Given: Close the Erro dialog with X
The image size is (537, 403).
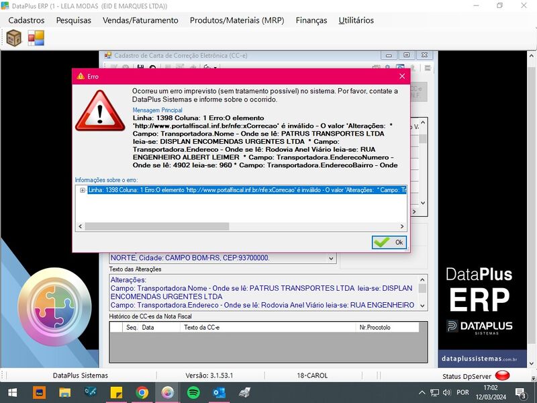Looking at the screenshot, I should pyautogui.click(x=402, y=76).
